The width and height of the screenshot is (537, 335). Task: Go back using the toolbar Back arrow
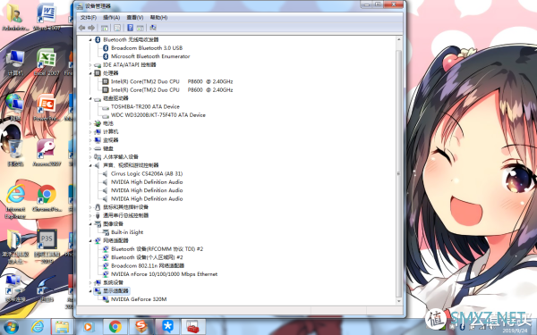[81, 28]
